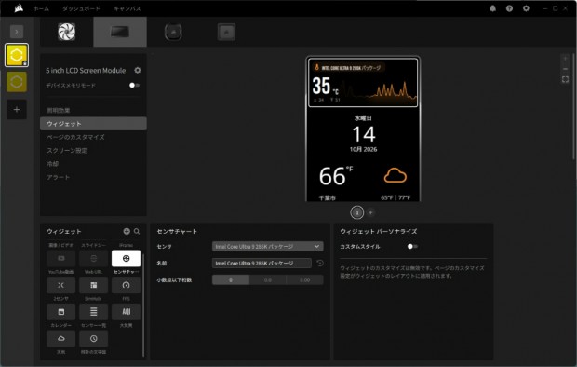
Task: Fit preview to screen icon
Action: coord(565,79)
